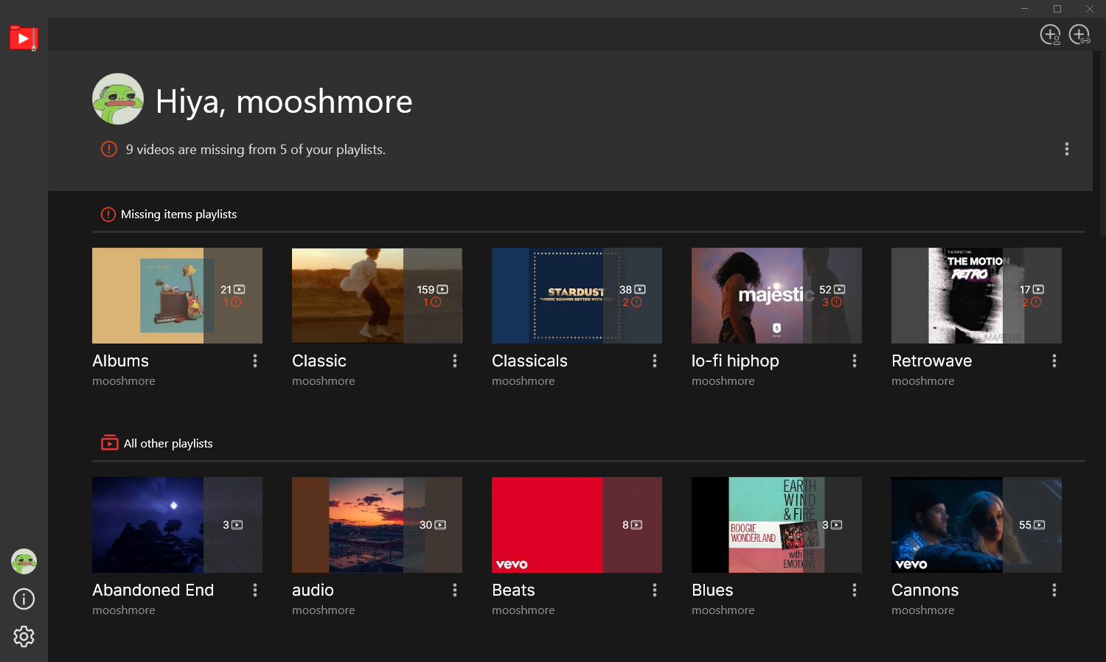
Task: Open header more options menu
Action: [x=1066, y=149]
